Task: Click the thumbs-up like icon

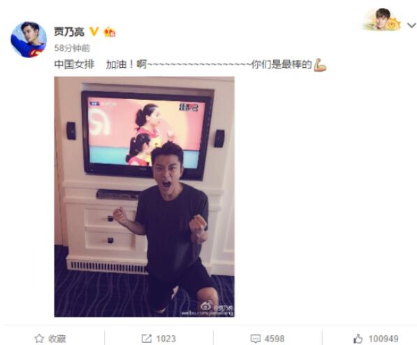Action: pos(358,339)
